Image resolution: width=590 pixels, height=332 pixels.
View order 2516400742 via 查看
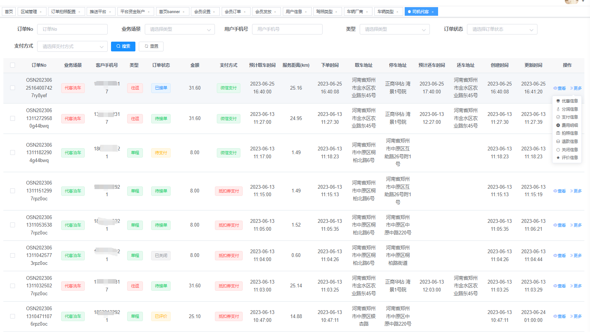pyautogui.click(x=560, y=88)
